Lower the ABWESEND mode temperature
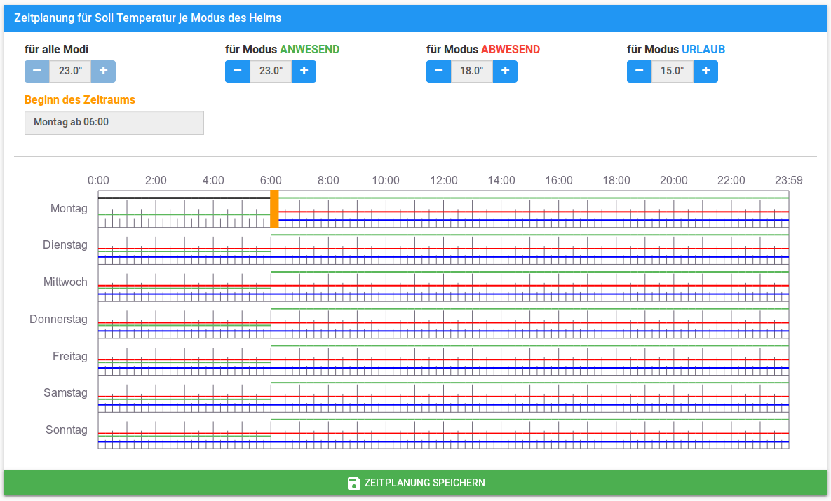This screenshot has width=831, height=501. [438, 71]
